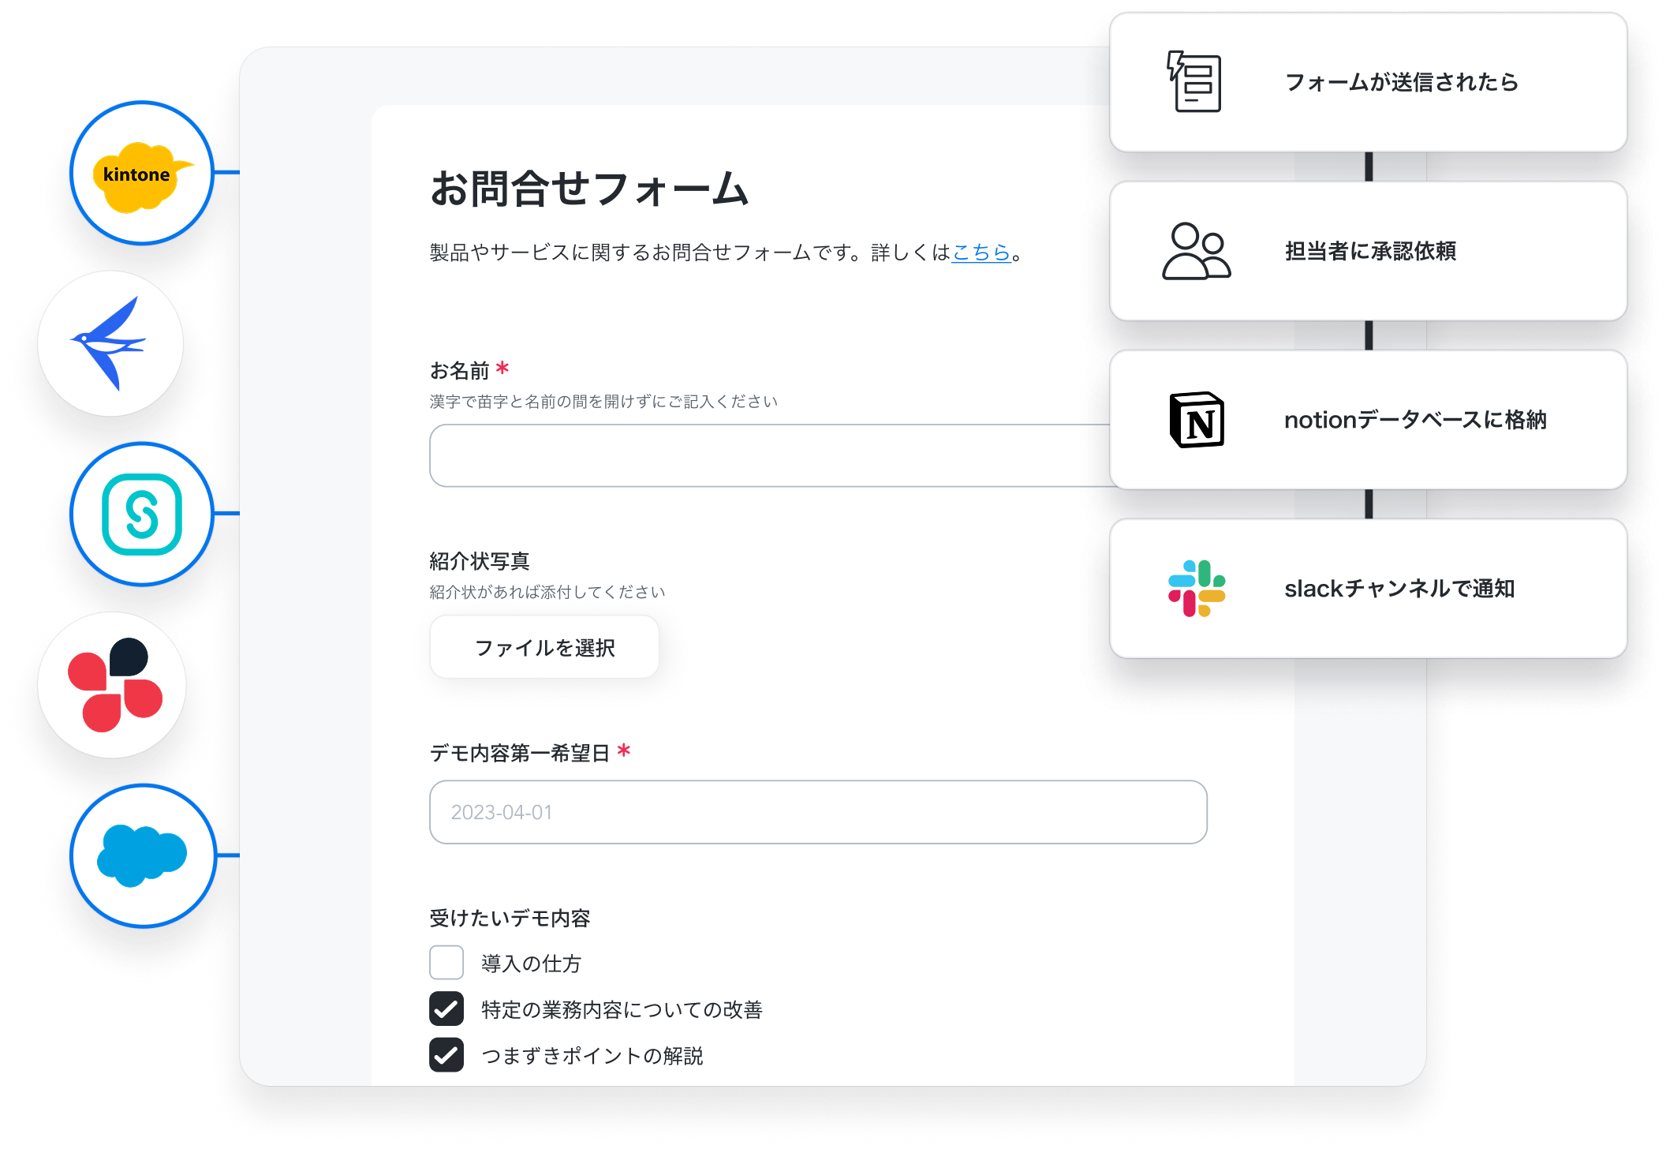Click the Slack logo icon
1666x1149 pixels.
pyautogui.click(x=1197, y=589)
